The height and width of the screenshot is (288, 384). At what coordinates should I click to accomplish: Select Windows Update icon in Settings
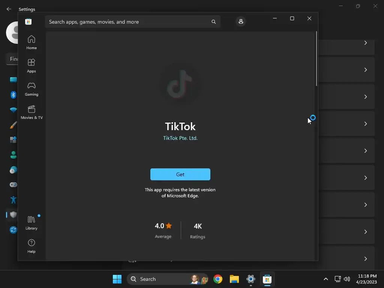[x=13, y=230]
